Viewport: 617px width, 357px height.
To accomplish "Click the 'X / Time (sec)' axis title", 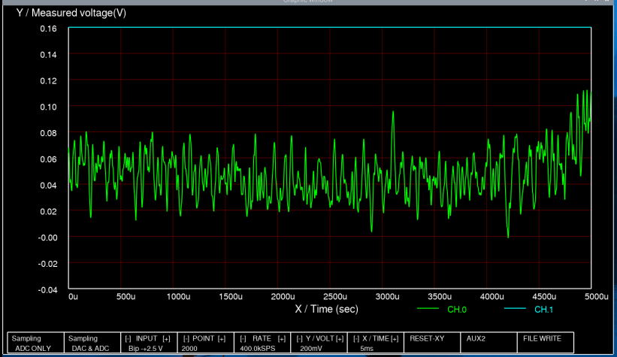I will [x=327, y=310].
